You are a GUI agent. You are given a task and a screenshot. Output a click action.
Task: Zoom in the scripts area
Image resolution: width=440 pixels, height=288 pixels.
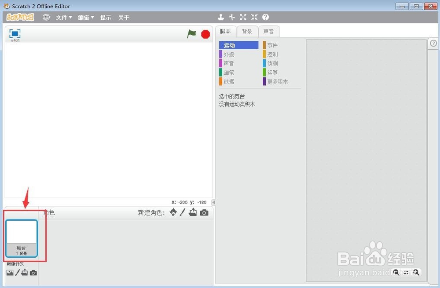(x=416, y=272)
